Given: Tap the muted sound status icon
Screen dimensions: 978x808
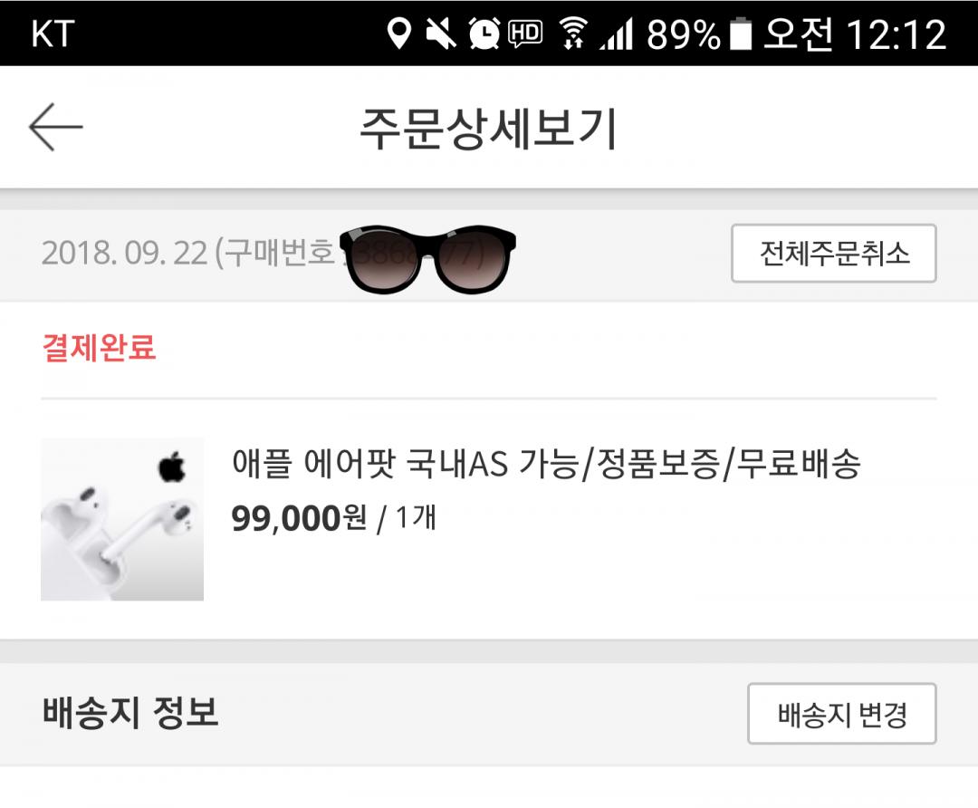Looking at the screenshot, I should [441, 34].
